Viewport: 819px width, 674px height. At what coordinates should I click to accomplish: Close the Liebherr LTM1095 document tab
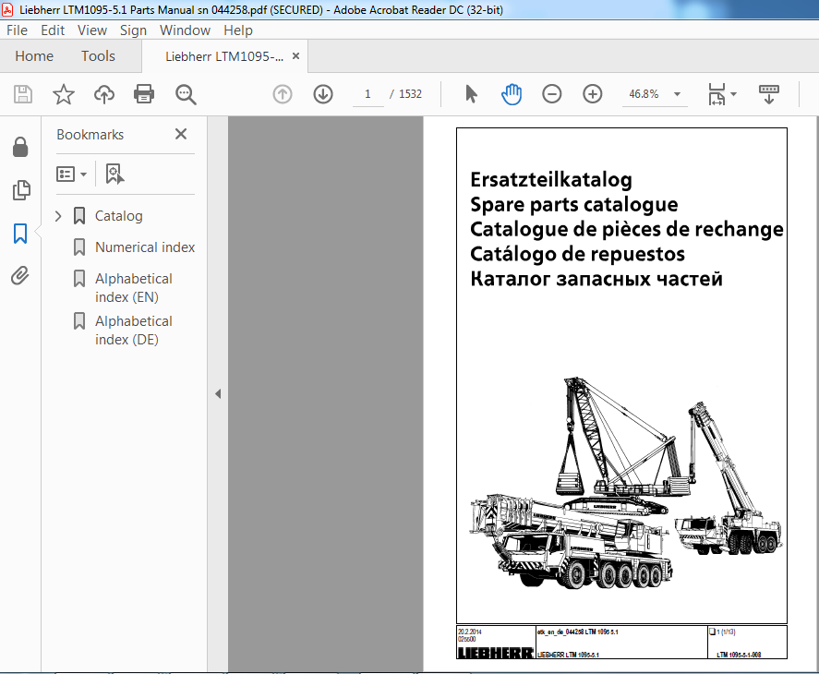click(295, 56)
